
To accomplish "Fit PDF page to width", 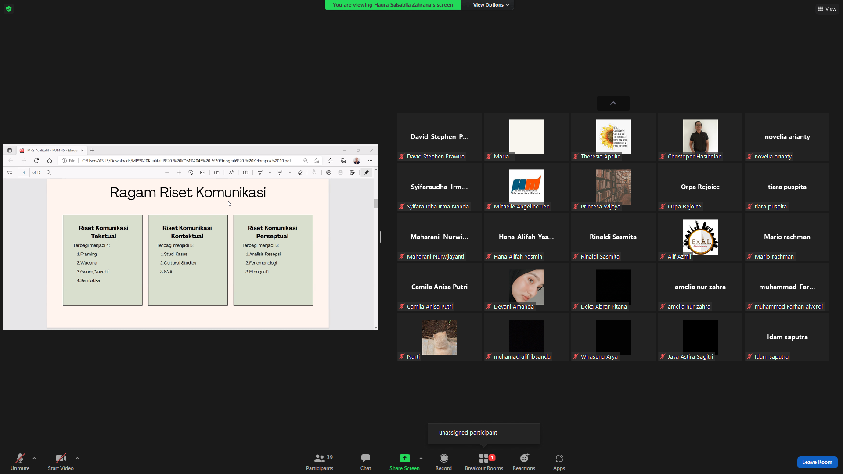I will point(202,172).
